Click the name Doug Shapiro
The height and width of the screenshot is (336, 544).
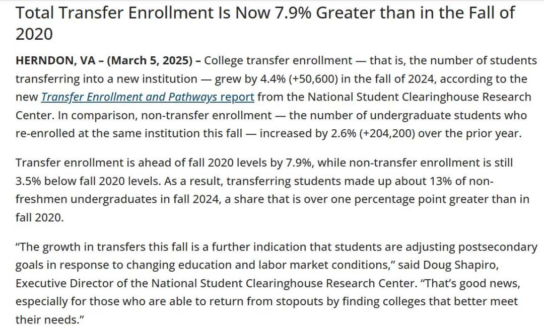pyautogui.click(x=461, y=265)
